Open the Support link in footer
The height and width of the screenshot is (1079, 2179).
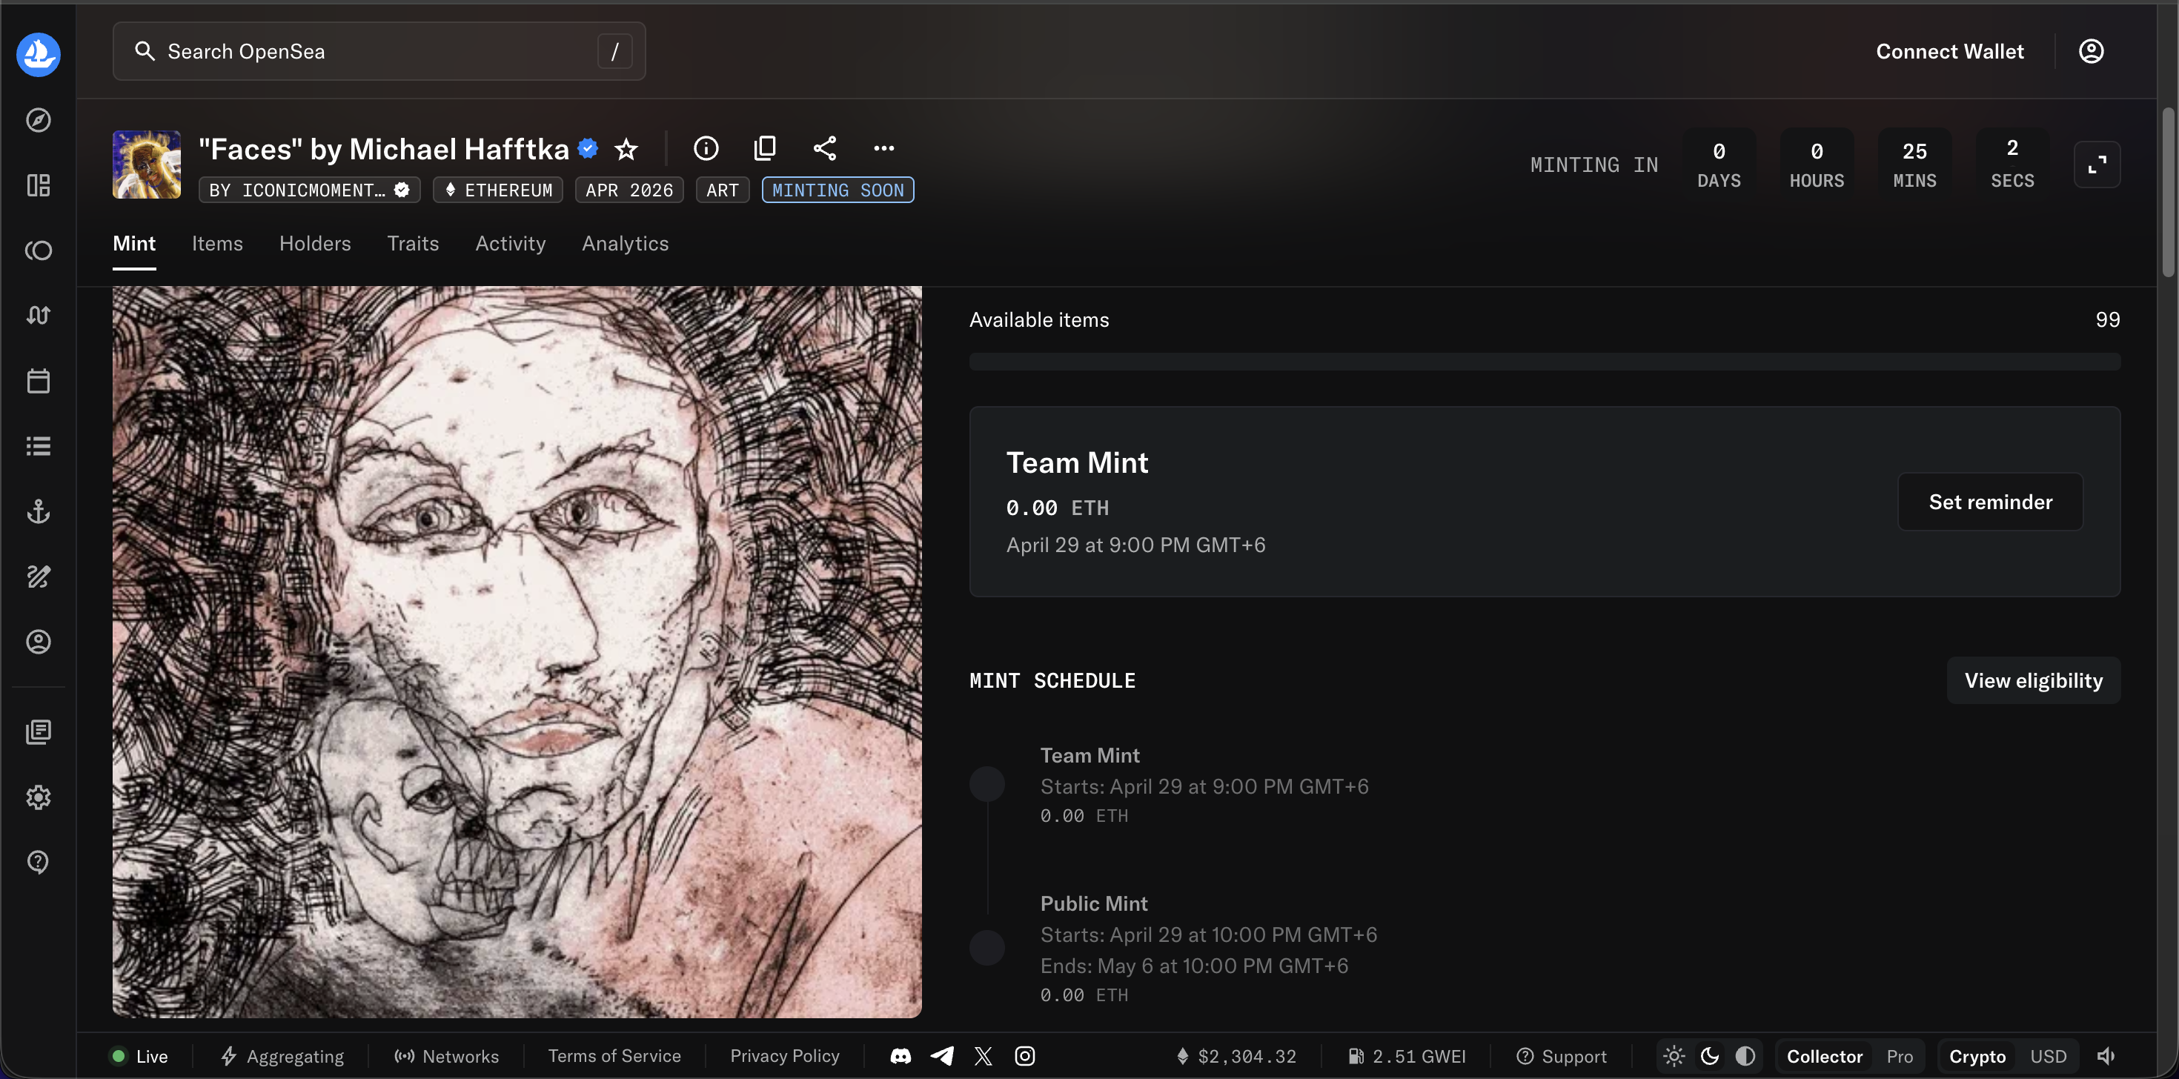click(x=1562, y=1056)
